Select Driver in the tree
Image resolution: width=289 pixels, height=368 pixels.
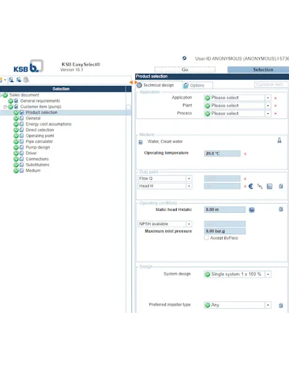pyautogui.click(x=31, y=153)
